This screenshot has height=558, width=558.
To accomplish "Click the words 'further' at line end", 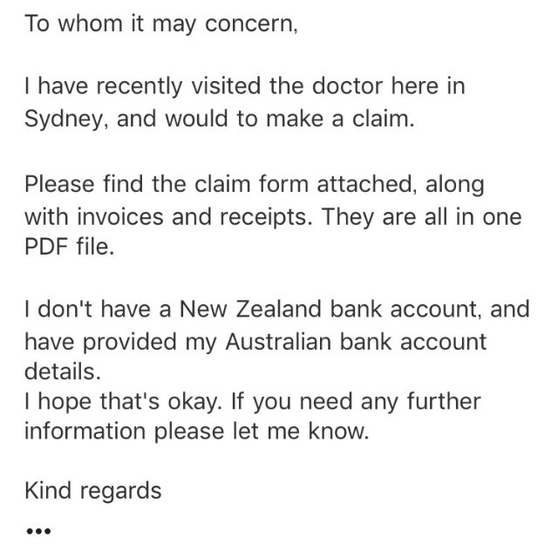I will [444, 401].
